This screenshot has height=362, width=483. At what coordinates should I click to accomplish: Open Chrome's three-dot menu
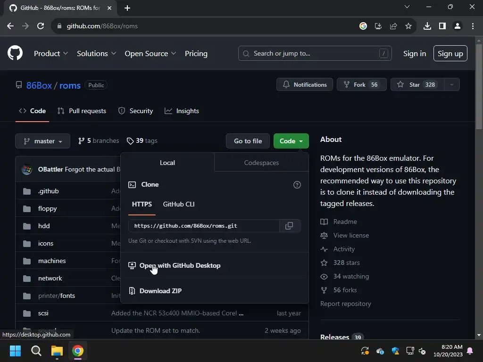point(473,26)
